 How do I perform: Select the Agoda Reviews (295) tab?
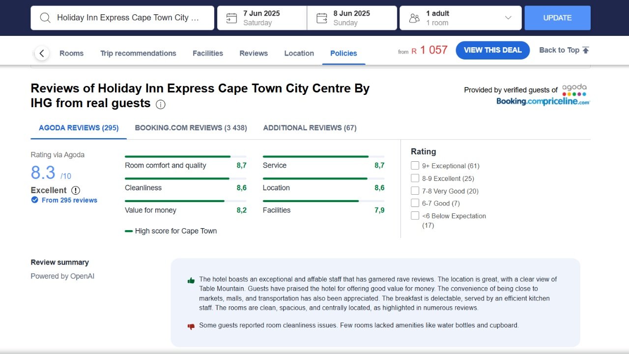[79, 128]
